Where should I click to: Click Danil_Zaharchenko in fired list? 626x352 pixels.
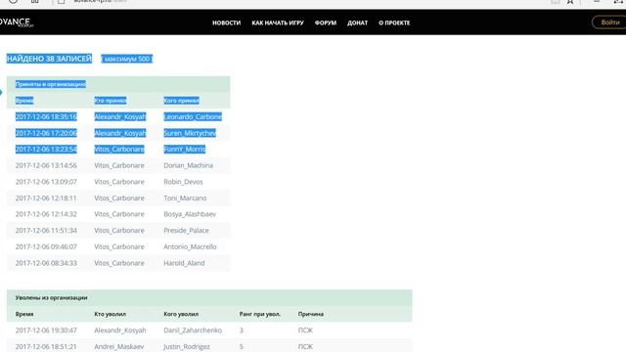(x=193, y=330)
